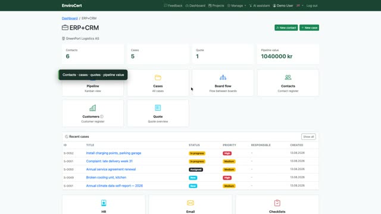Click the HR badge icon
The image size is (381, 214).
104,203
